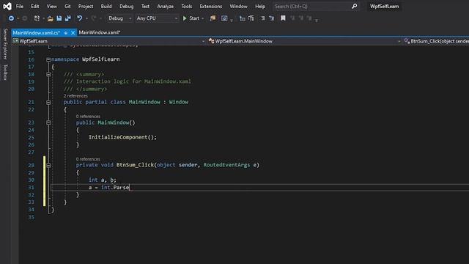The image size is (469, 264).
Task: Open the Analyze menu
Action: [165, 7]
